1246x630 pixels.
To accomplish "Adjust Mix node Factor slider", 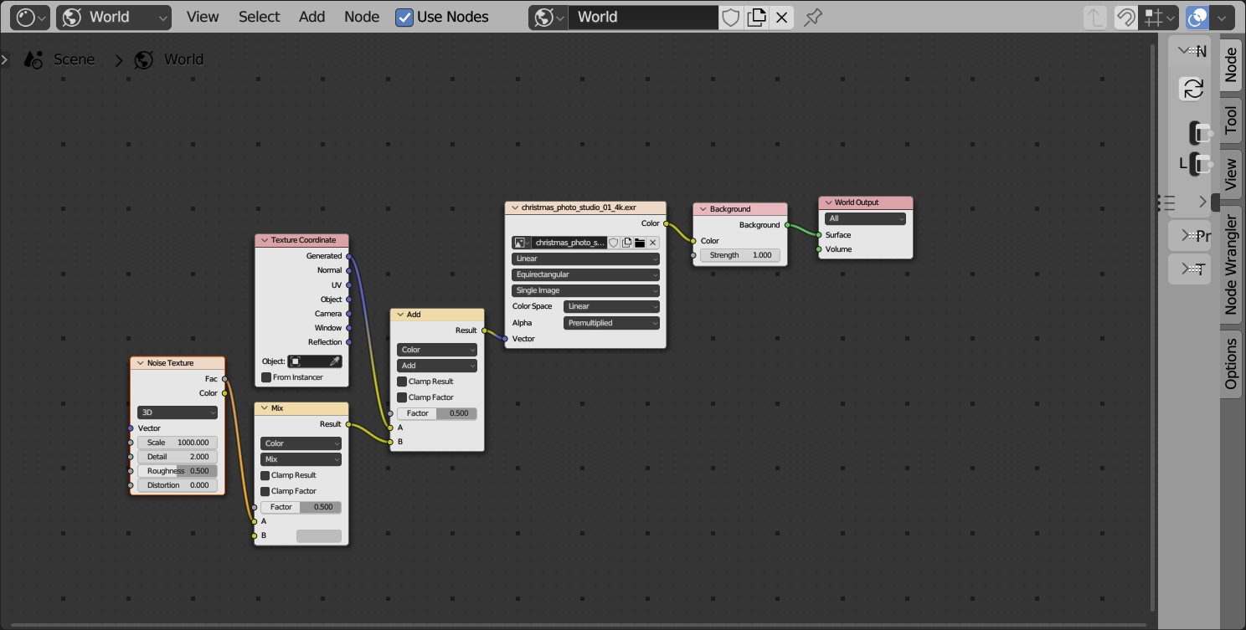I will (301, 507).
